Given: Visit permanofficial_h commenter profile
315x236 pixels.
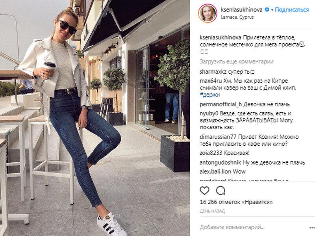Looking at the screenshot, I should [x=221, y=104].
